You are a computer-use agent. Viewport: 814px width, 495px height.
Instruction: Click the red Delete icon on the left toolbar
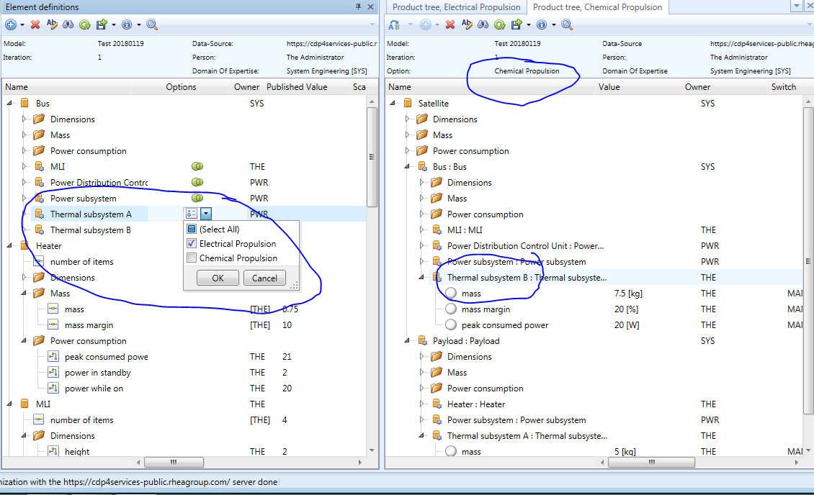34,24
